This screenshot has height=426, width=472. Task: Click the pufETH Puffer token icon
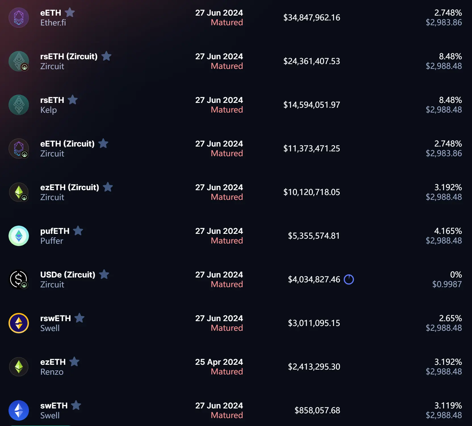(19, 236)
